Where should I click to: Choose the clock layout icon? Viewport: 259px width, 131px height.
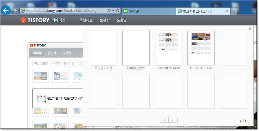tap(60, 125)
